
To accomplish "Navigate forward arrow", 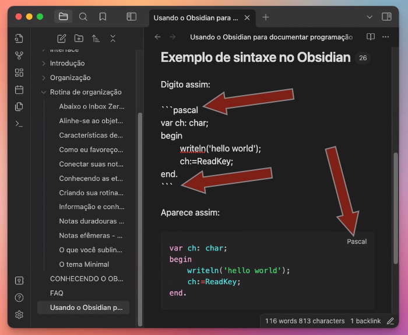I will tap(173, 37).
